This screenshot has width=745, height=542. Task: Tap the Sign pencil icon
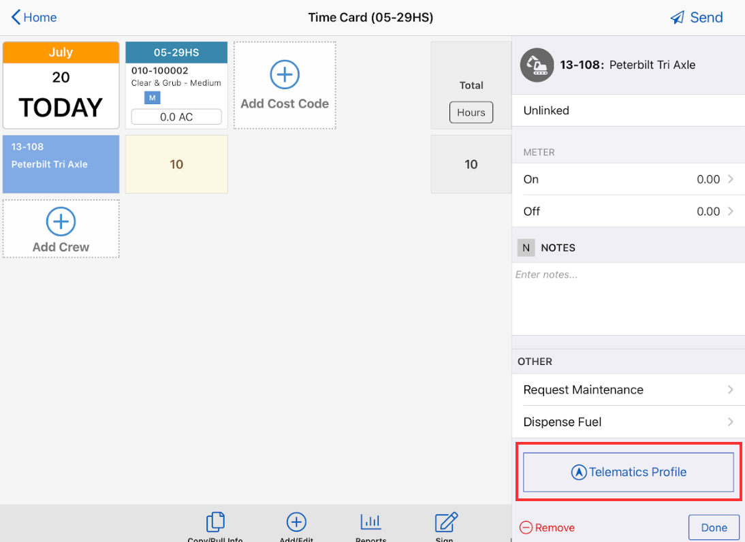(x=445, y=523)
